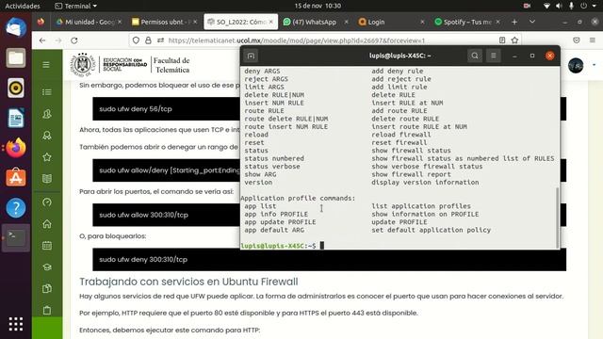Open Firefox reader view icon
603x339 pixels.
pos(502,40)
